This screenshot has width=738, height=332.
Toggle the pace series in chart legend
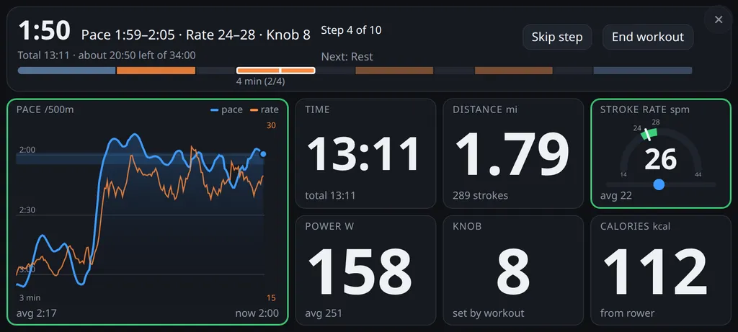pos(226,109)
